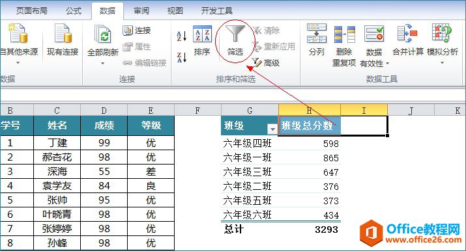This screenshot has width=466, height=251.
Task: Click the 班级总分数 header cell
Action: 310,125
